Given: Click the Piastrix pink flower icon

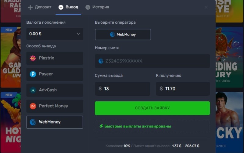Looking at the screenshot, I should click(x=33, y=58).
